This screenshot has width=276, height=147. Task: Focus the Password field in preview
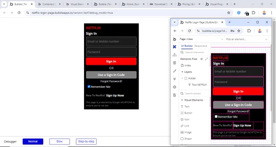111,52
